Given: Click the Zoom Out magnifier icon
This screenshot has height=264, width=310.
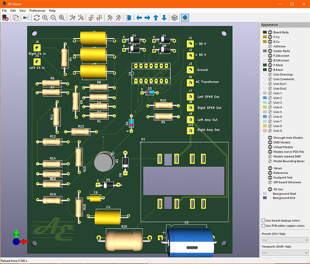Looking at the screenshot, I should pos(53,18).
